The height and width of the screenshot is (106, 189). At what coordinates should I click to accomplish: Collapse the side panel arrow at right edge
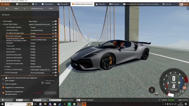click(x=188, y=8)
